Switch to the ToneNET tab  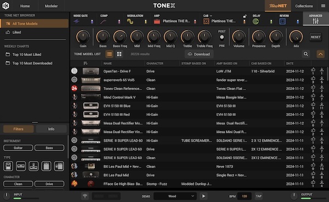(278, 6)
